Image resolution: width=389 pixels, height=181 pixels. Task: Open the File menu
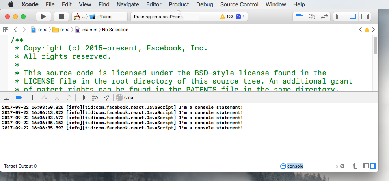click(50, 4)
